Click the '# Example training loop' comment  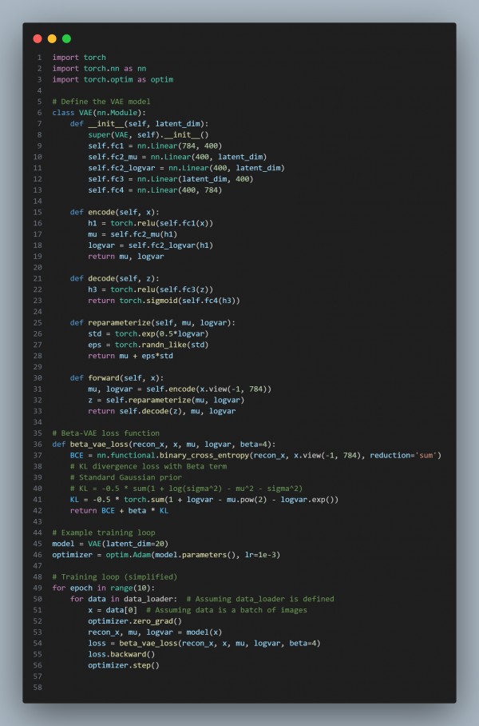(104, 533)
